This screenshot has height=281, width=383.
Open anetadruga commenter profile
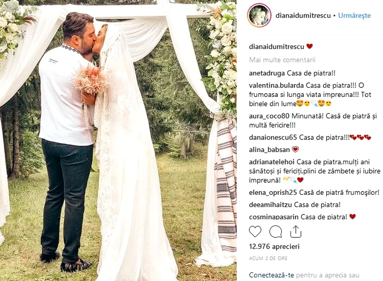tap(267, 73)
